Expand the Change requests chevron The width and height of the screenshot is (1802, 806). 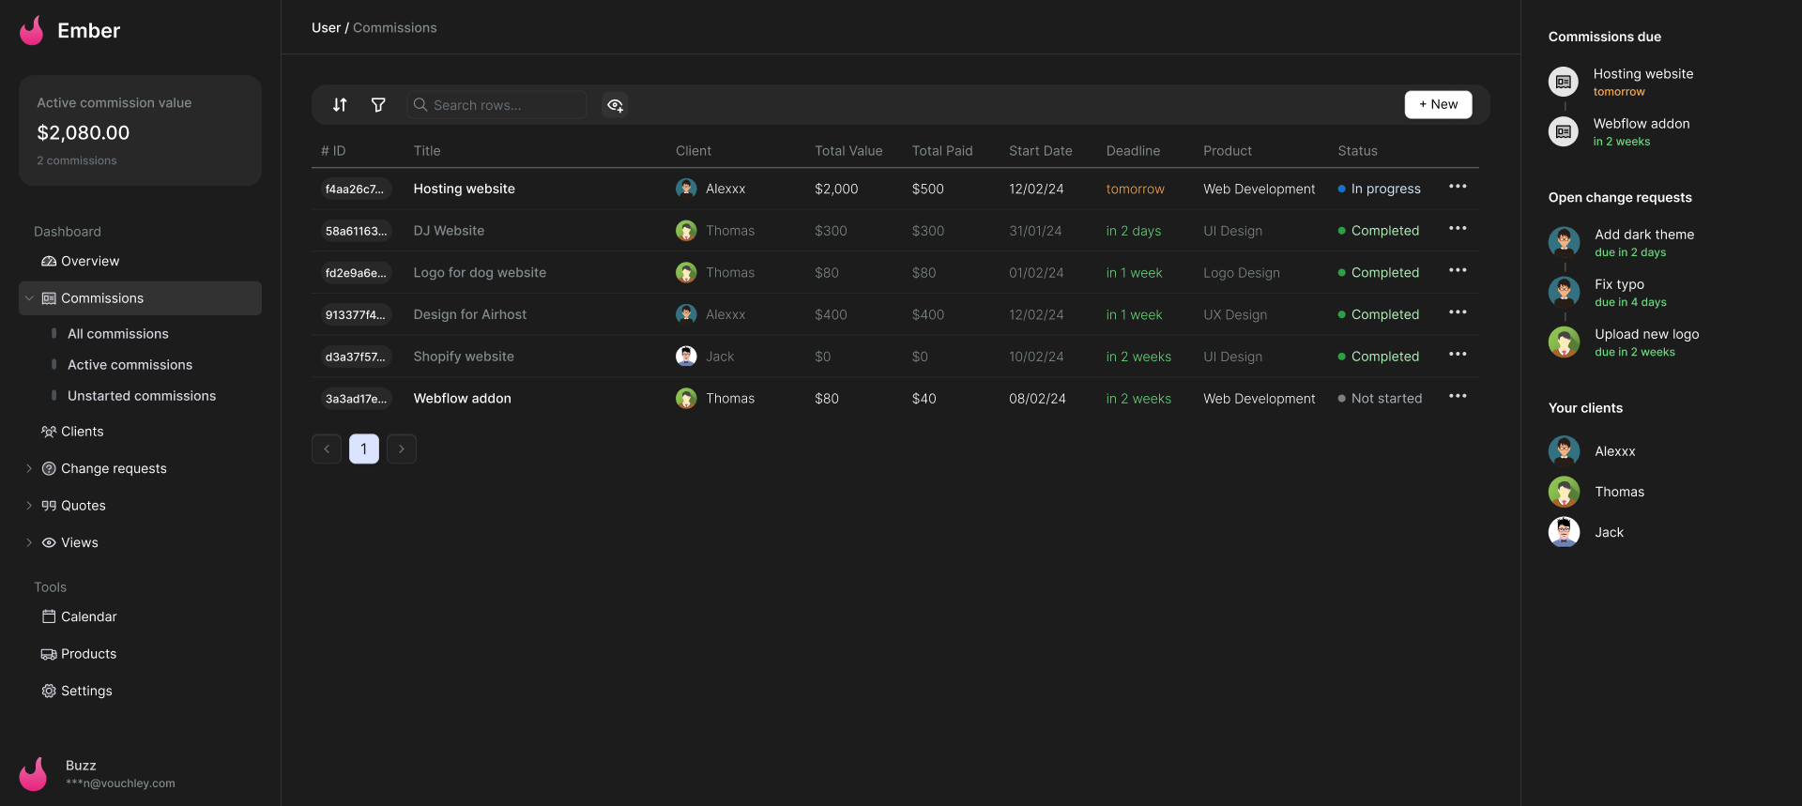point(29,468)
